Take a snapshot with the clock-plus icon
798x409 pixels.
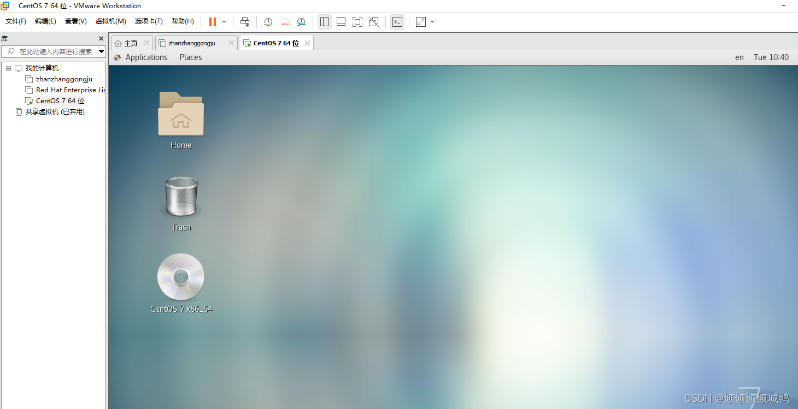pyautogui.click(x=268, y=22)
